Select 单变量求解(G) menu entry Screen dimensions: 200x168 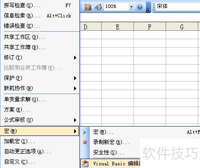pyautogui.click(x=40, y=99)
